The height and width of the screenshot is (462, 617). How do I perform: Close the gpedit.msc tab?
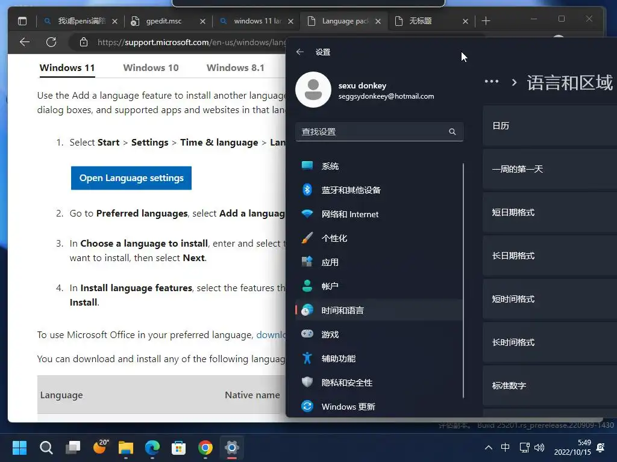pyautogui.click(x=202, y=21)
